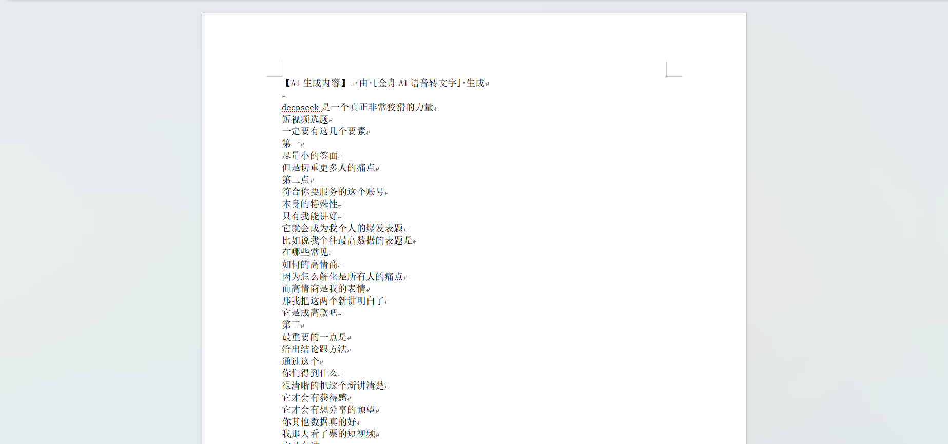Click the line 你其他数据真的好
The width and height of the screenshot is (948, 444).
(319, 422)
